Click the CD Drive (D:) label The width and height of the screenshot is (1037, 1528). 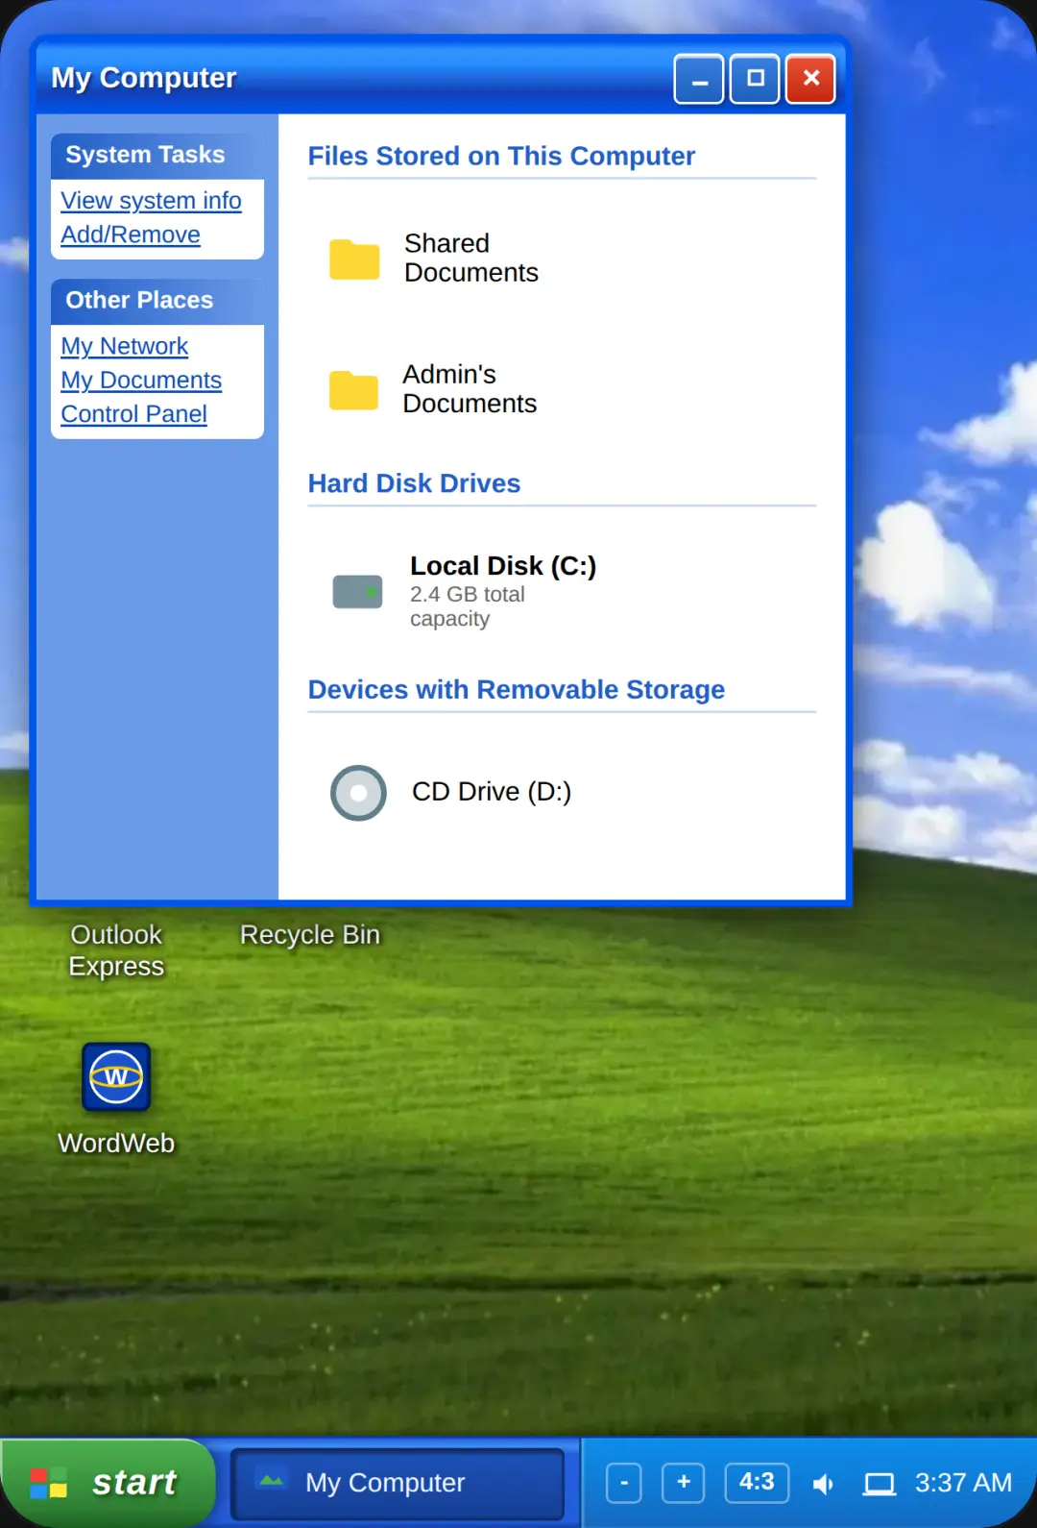(x=492, y=792)
